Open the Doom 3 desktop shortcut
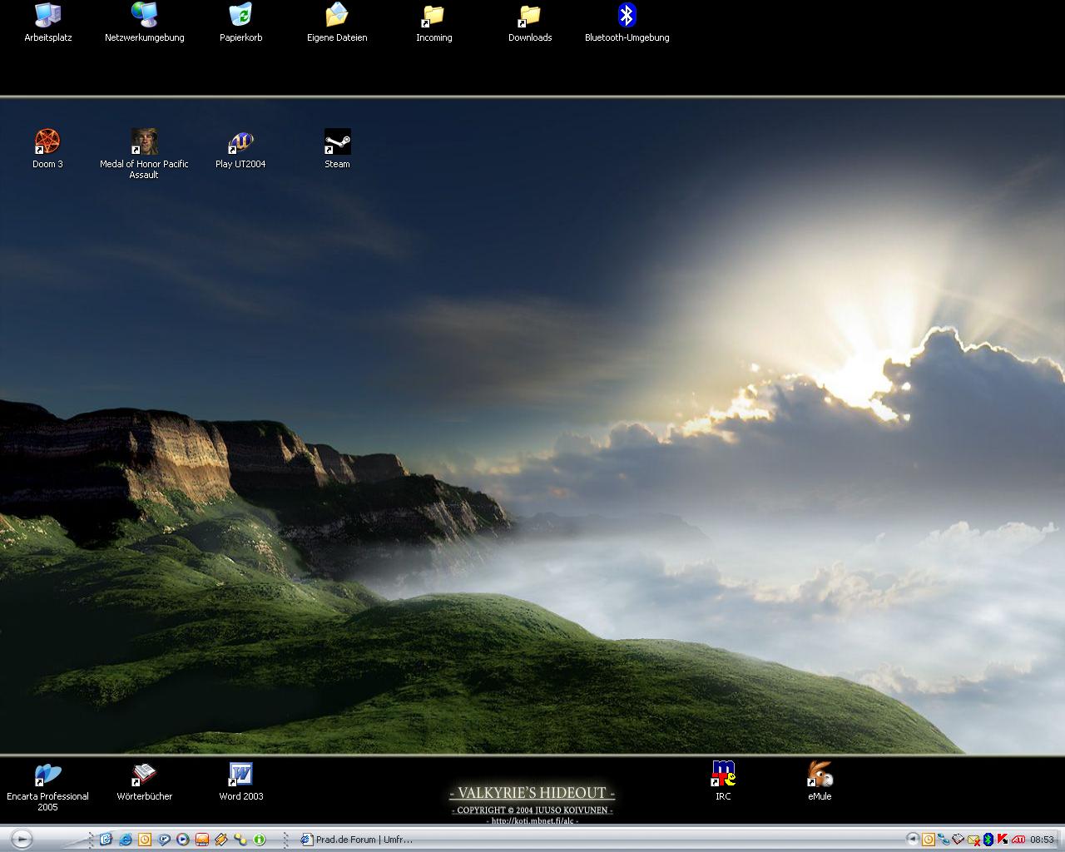 [x=47, y=142]
